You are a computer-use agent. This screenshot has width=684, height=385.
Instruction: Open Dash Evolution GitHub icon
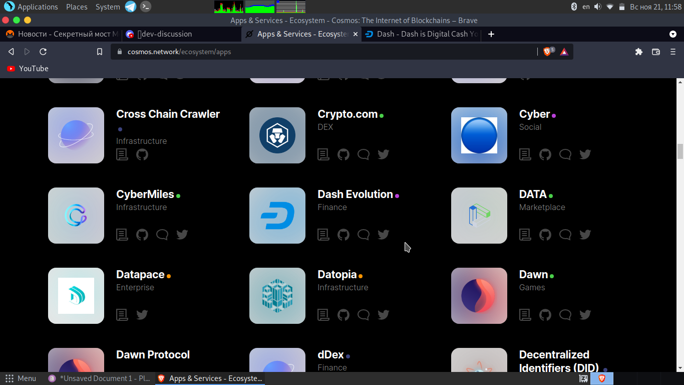(x=344, y=235)
